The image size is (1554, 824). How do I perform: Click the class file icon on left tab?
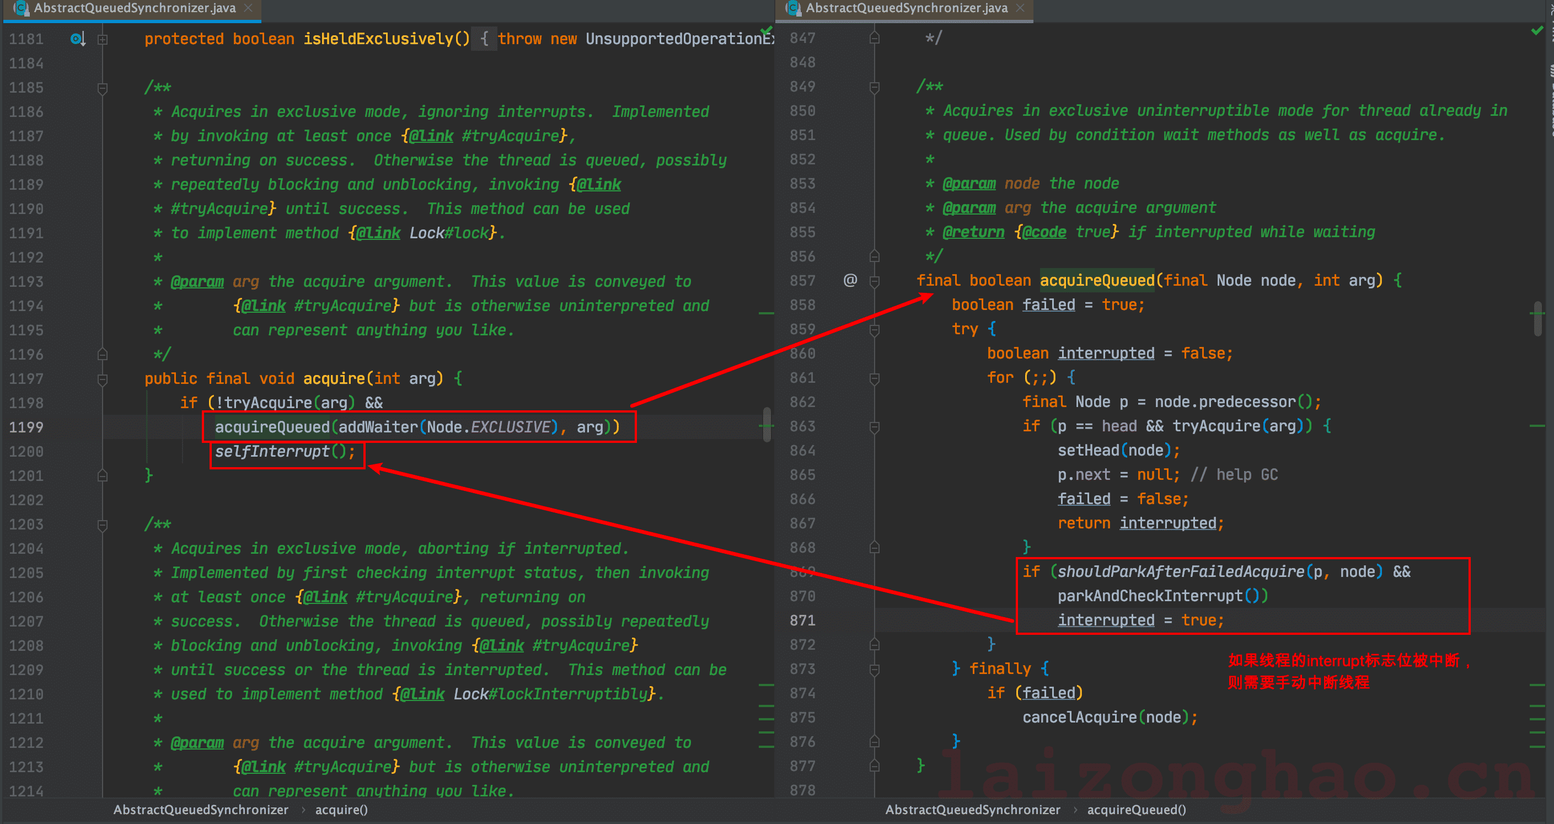22,8
